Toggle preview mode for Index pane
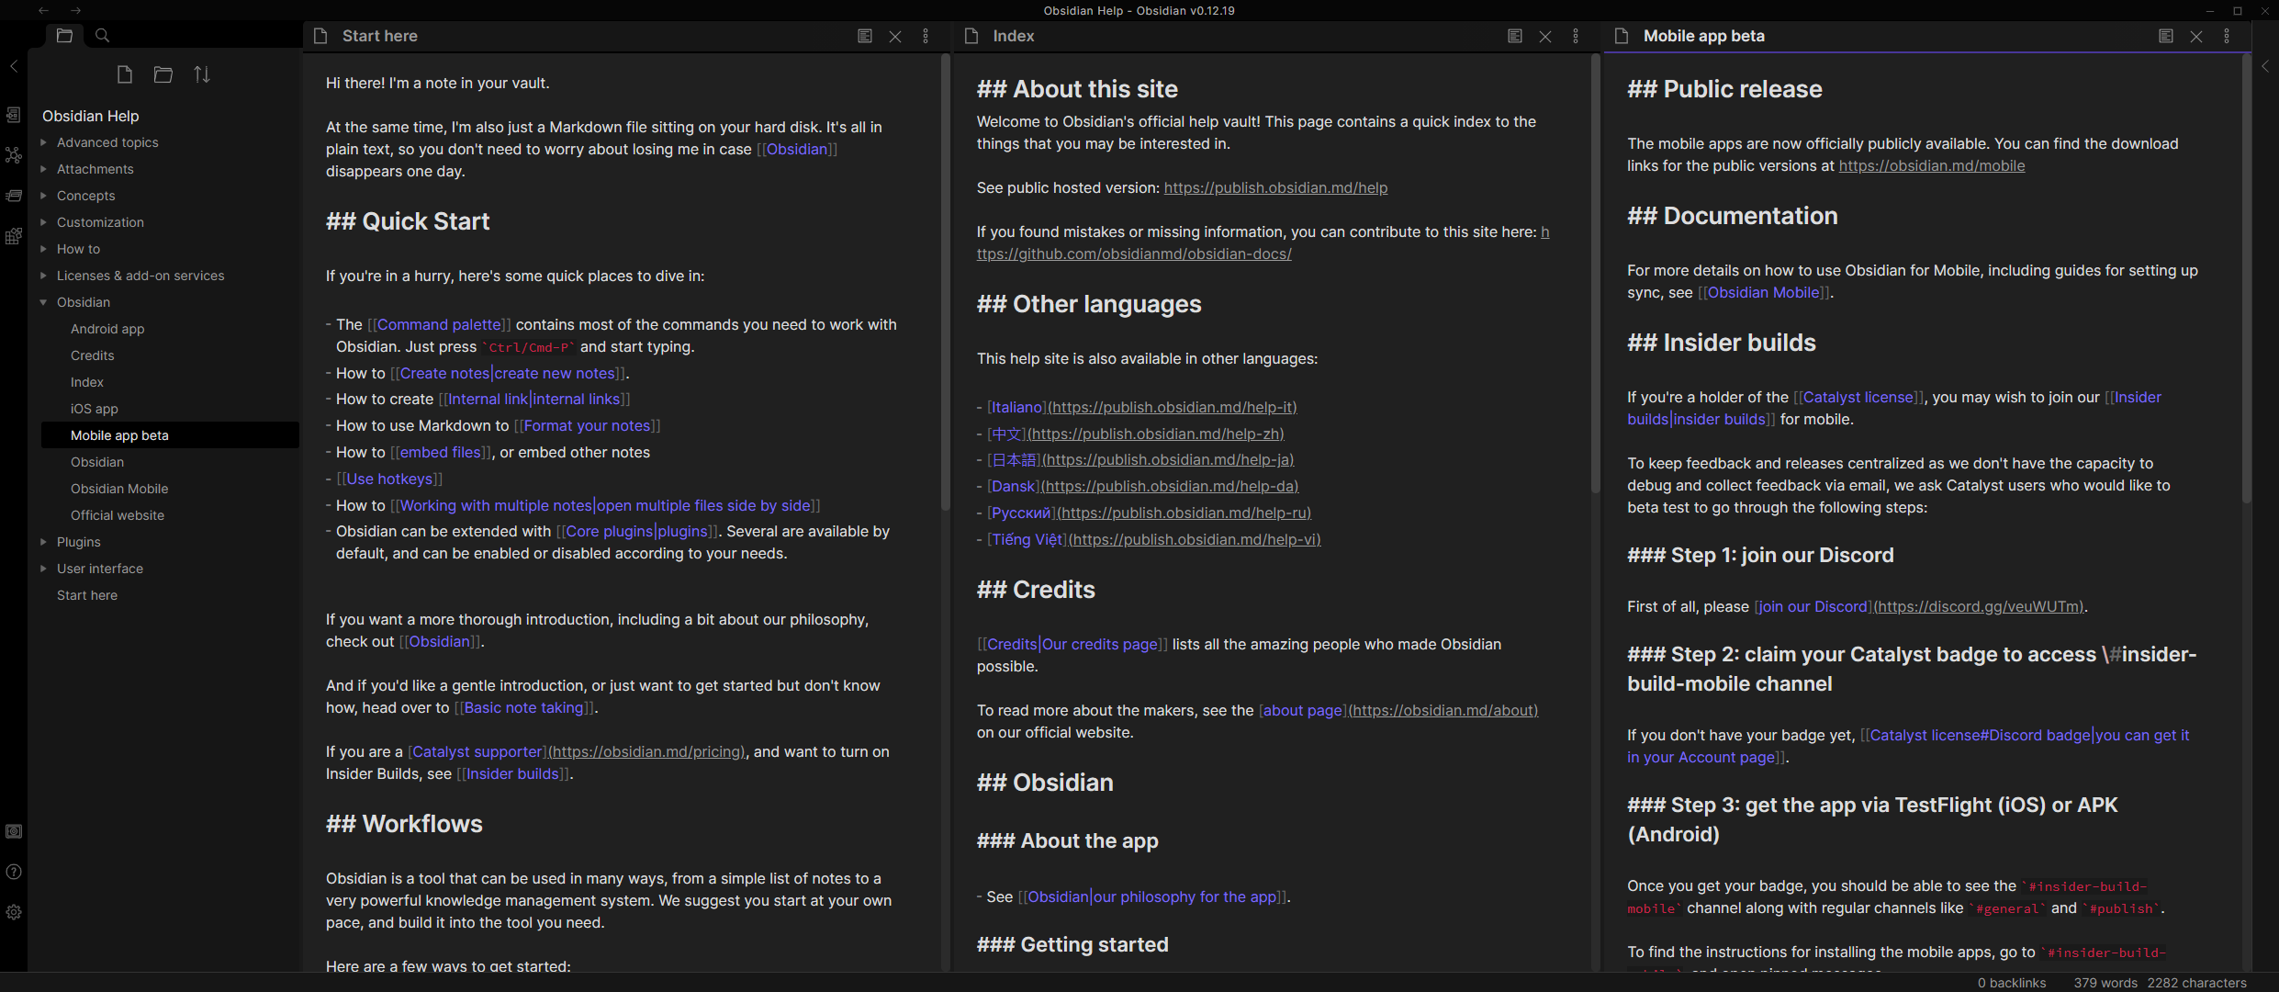The image size is (2279, 992). pyautogui.click(x=1515, y=36)
